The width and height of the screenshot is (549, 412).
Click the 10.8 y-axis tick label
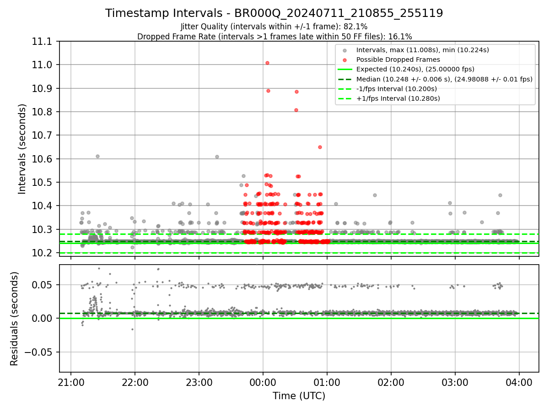(43, 112)
